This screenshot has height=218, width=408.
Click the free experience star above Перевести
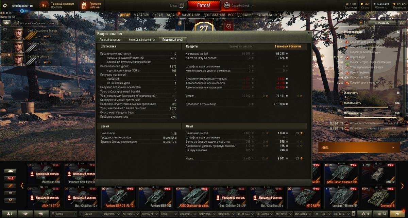point(394,4)
